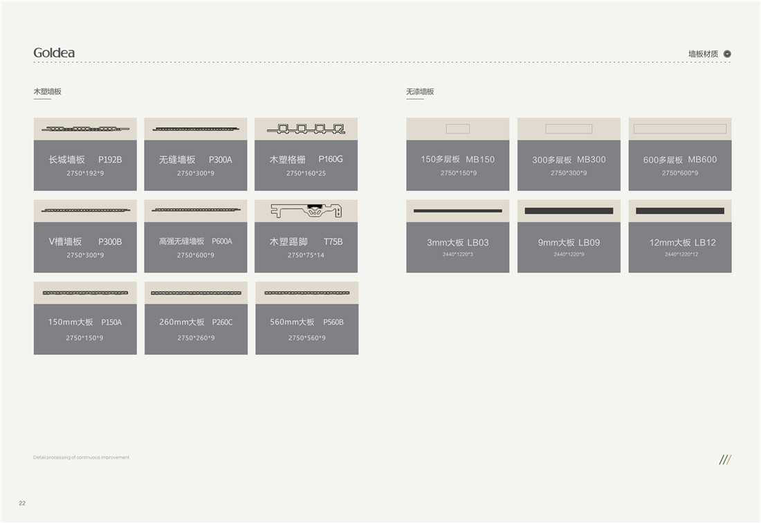Open the 560mm大板 P560B card
Image resolution: width=761 pixels, height=523 pixels.
tap(306, 318)
